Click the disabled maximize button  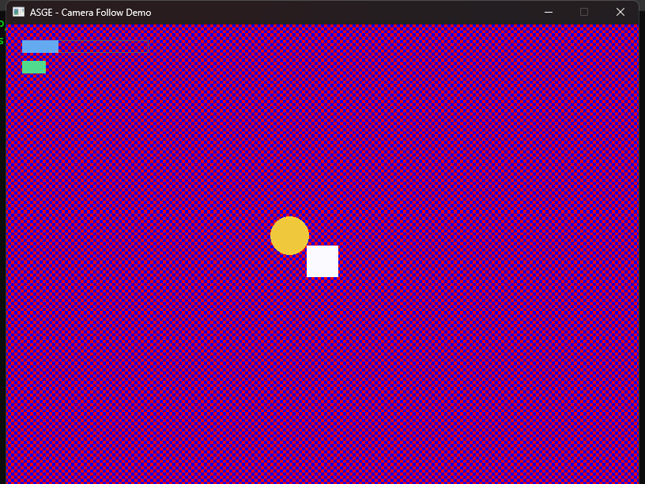pyautogui.click(x=584, y=13)
